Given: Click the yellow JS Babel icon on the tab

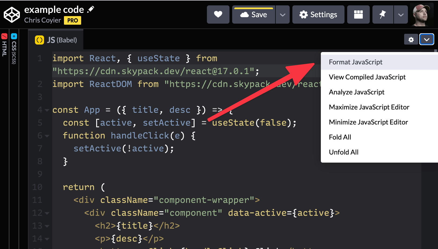Looking at the screenshot, I should click(x=40, y=39).
